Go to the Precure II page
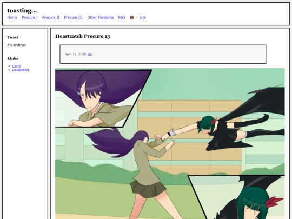292x219 pixels. [x=51, y=17]
